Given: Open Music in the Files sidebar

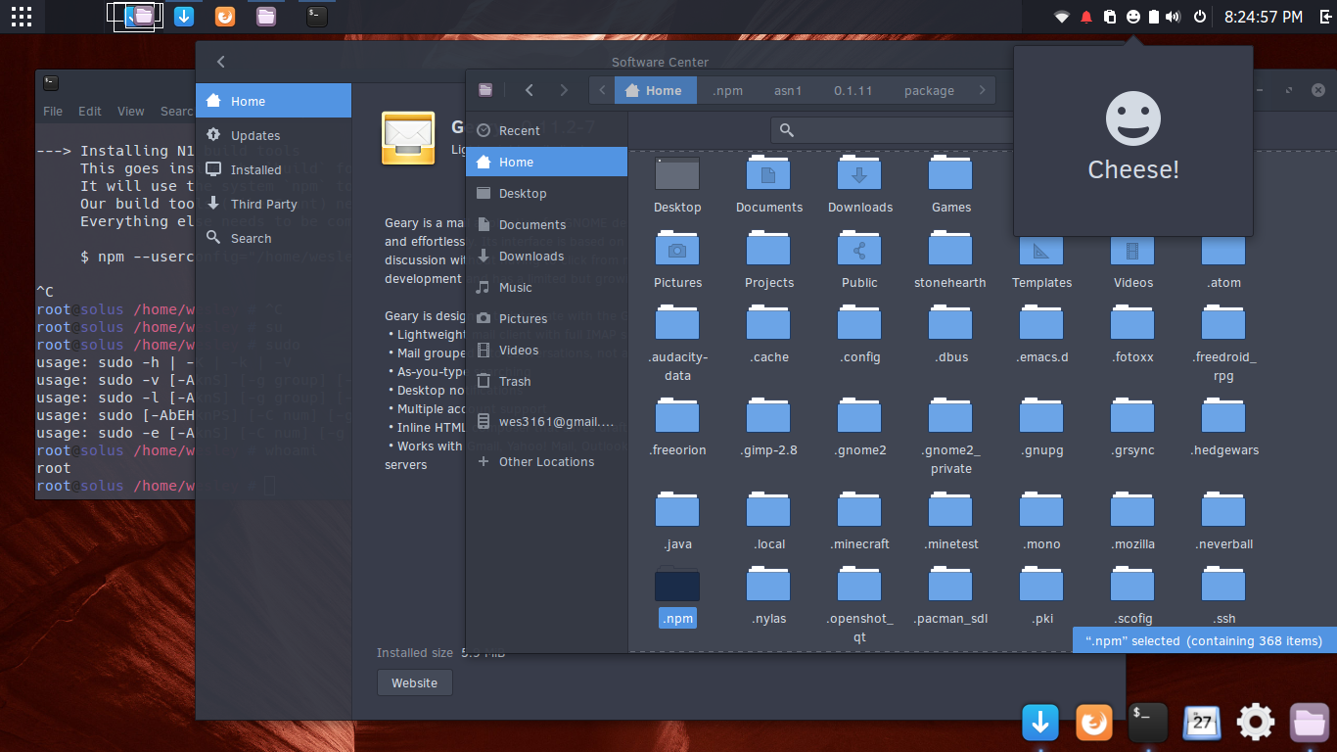Looking at the screenshot, I should (x=546, y=287).
